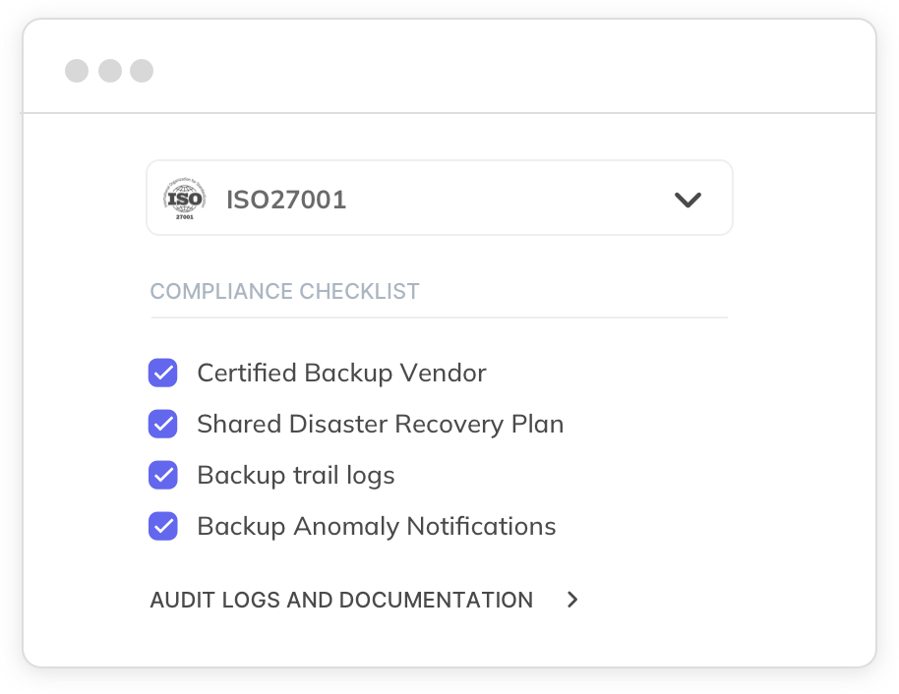Click the ISO 27001 certification badge icon
The width and height of the screenshot is (899, 694).
tap(184, 200)
